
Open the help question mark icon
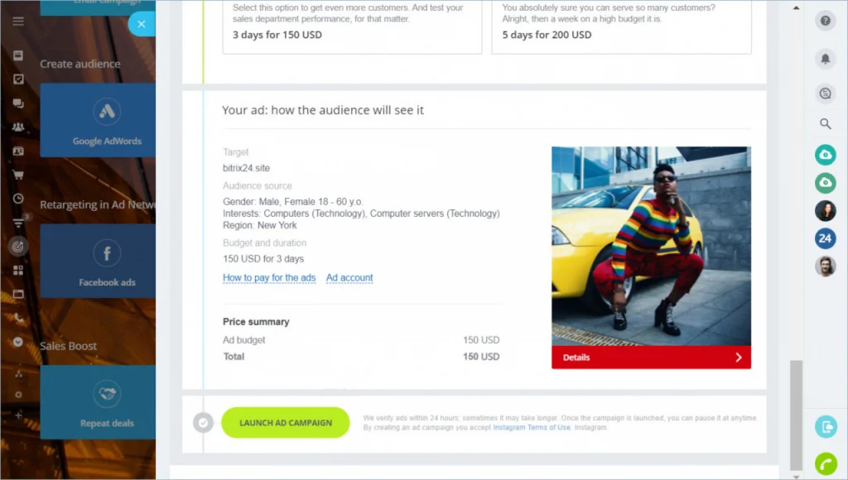pos(825,22)
